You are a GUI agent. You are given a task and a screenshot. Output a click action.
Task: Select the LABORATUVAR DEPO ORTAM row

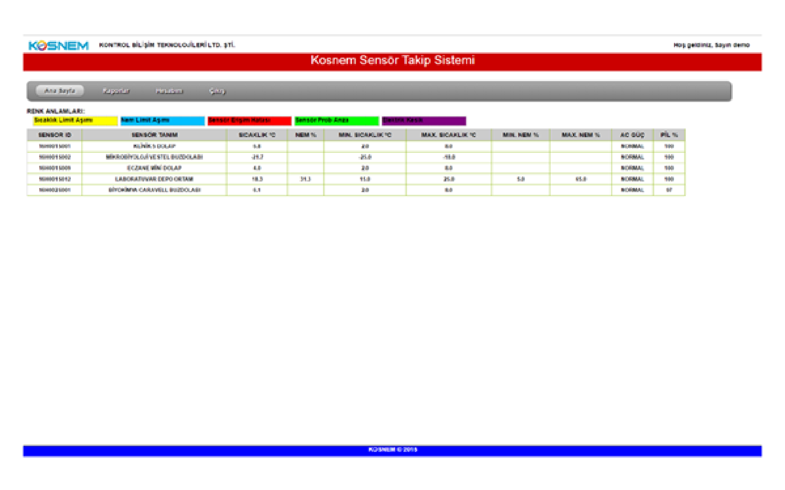(x=155, y=179)
